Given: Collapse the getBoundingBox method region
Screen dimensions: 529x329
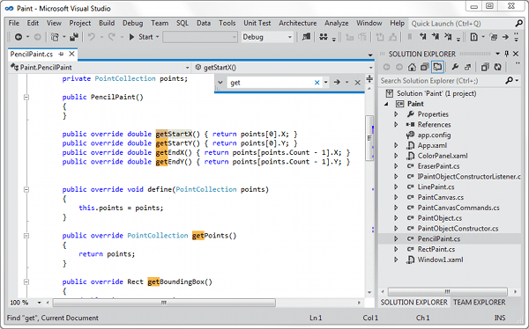Looking at the screenshot, I should pyautogui.click(x=26, y=281).
